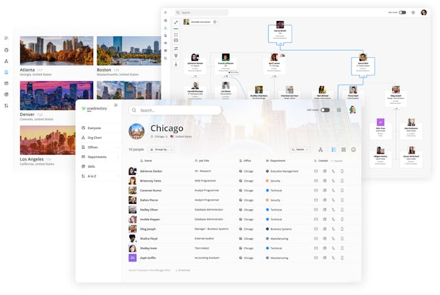440x295 pixels.
Task: Open the Denver office card
Action: coord(56,101)
